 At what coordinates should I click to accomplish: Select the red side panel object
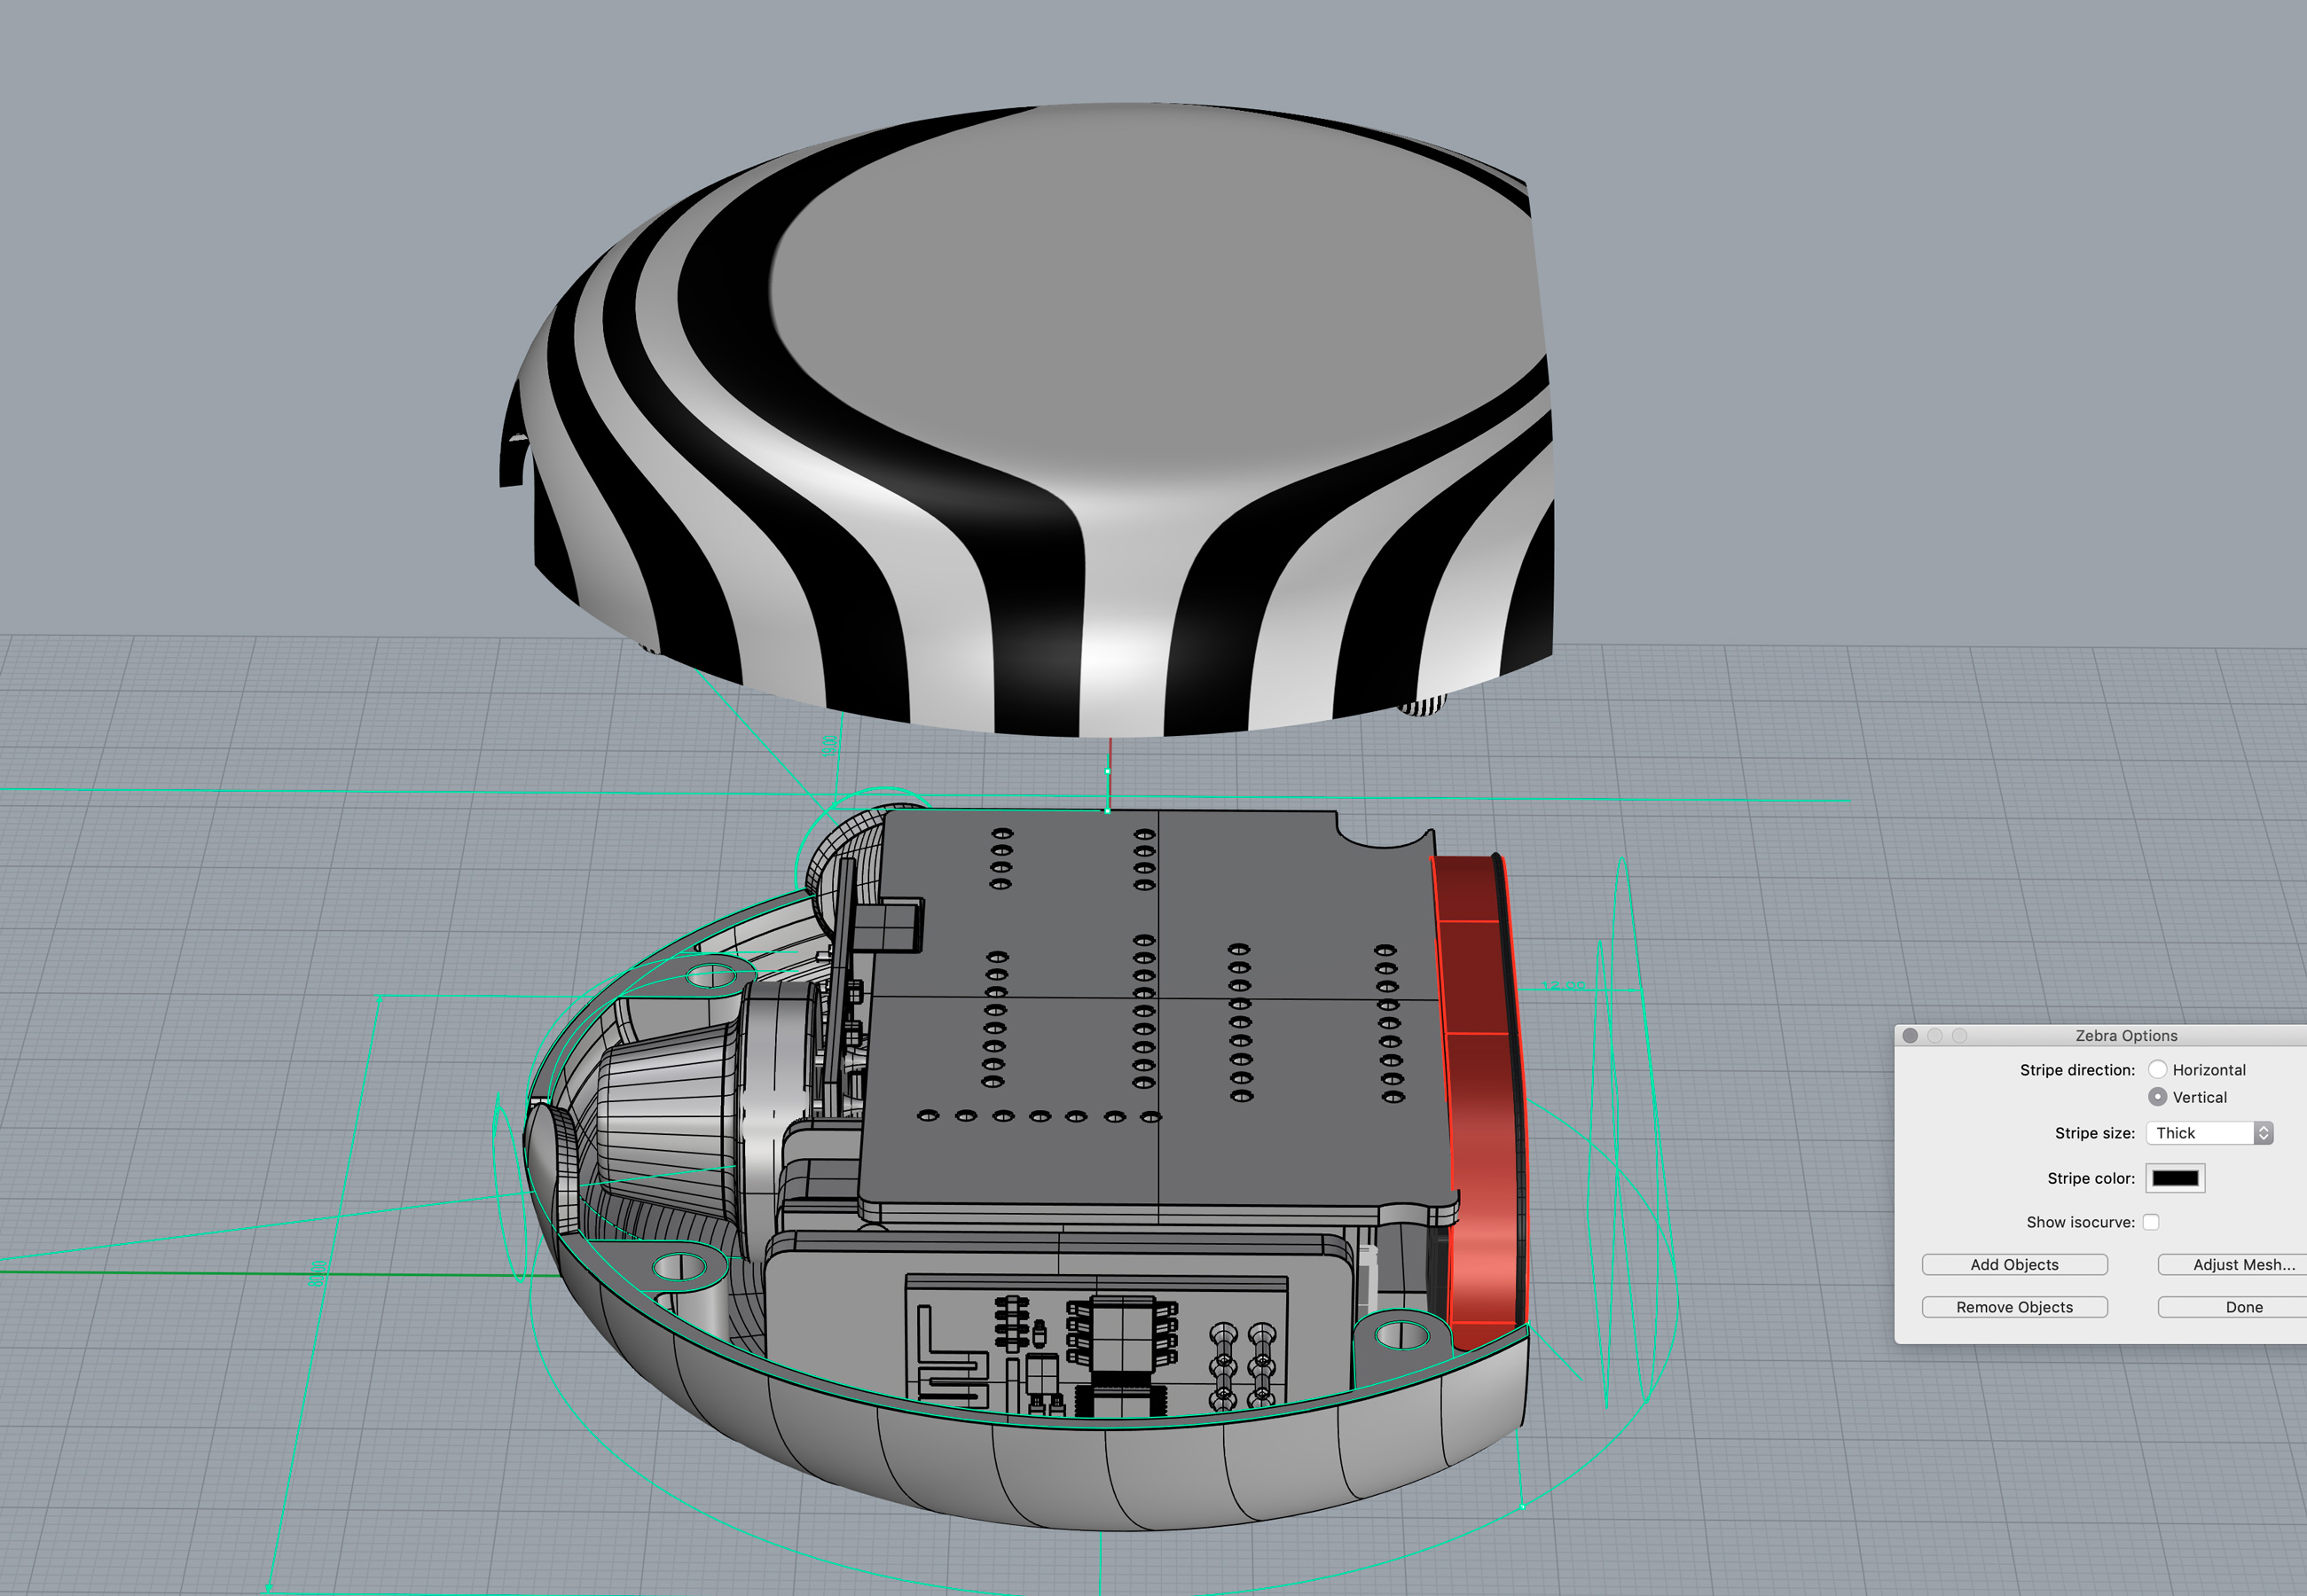pos(1480,1100)
